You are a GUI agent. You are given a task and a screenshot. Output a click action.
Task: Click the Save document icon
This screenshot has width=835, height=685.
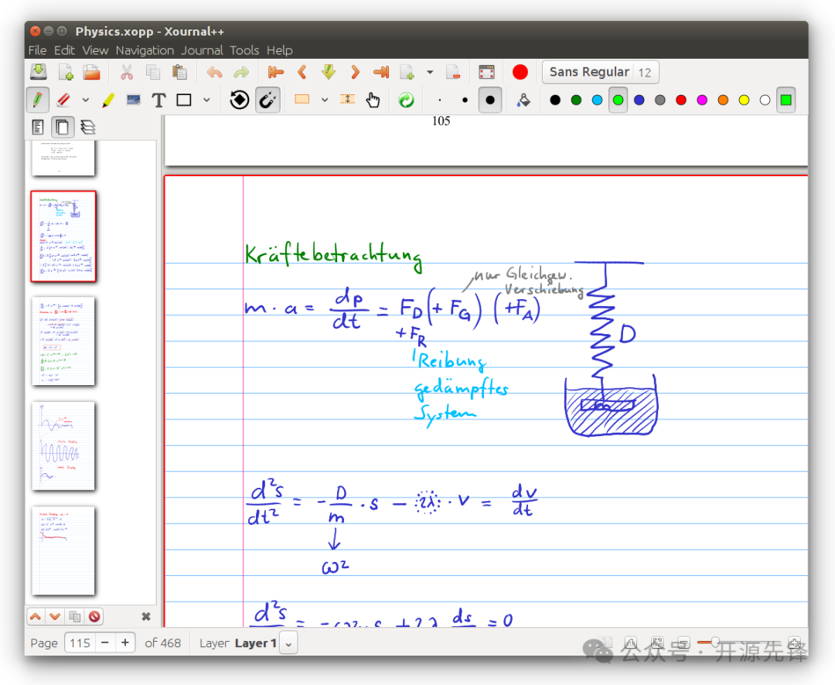(39, 72)
